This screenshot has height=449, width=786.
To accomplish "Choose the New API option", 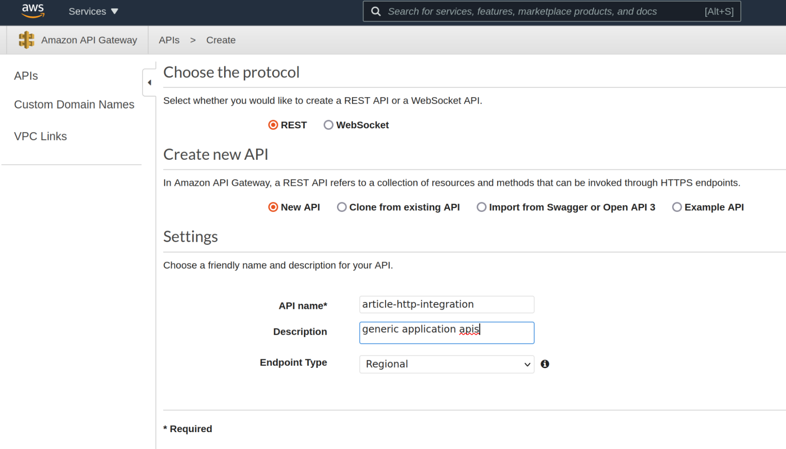I will point(273,207).
